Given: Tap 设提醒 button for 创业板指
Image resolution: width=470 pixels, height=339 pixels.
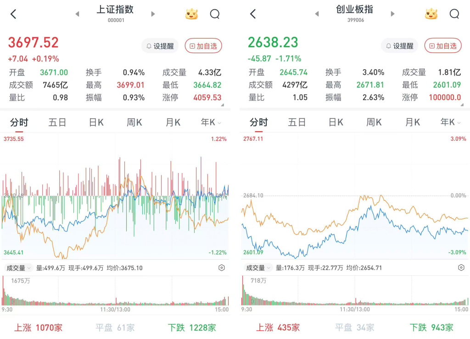Looking at the screenshot, I should pos(400,46).
